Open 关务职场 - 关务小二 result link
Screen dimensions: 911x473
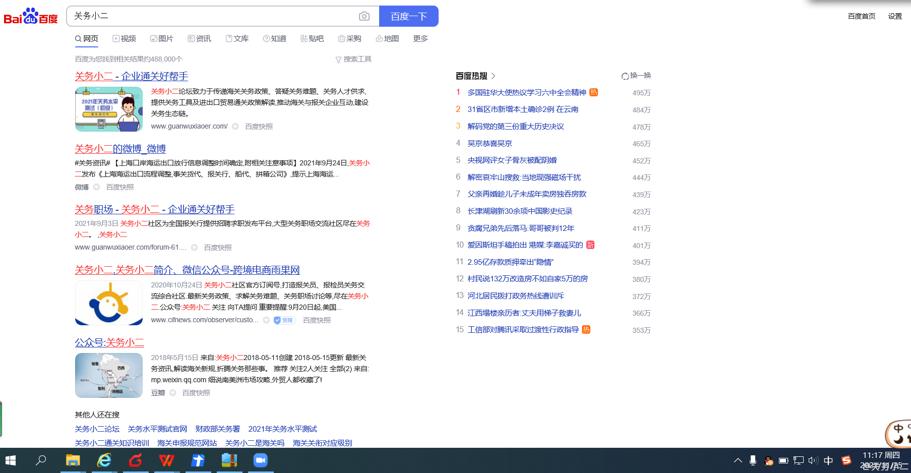coord(155,209)
